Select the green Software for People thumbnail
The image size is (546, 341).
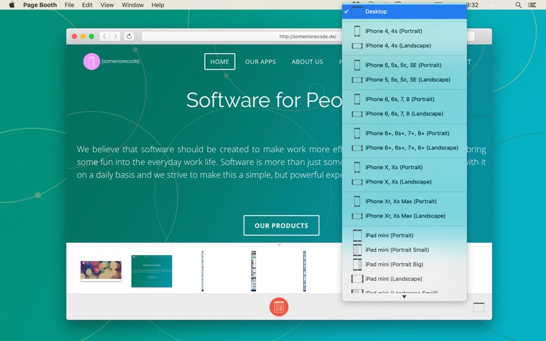click(152, 271)
